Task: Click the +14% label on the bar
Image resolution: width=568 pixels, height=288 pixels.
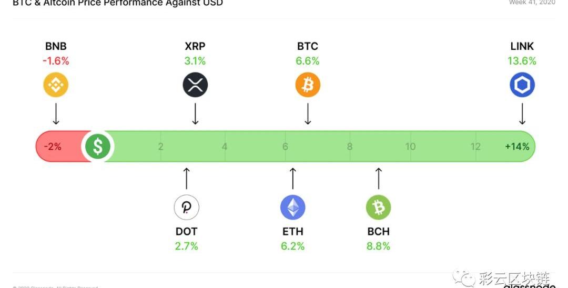Action: tap(517, 147)
